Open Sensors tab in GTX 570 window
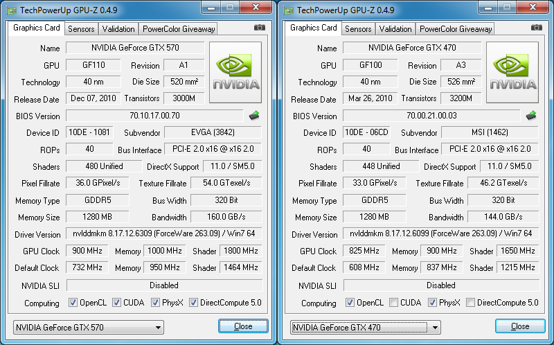Viewport: 554px width, 345px height. tap(81, 29)
